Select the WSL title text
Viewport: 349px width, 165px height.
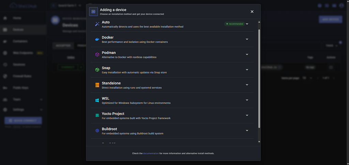(106, 98)
